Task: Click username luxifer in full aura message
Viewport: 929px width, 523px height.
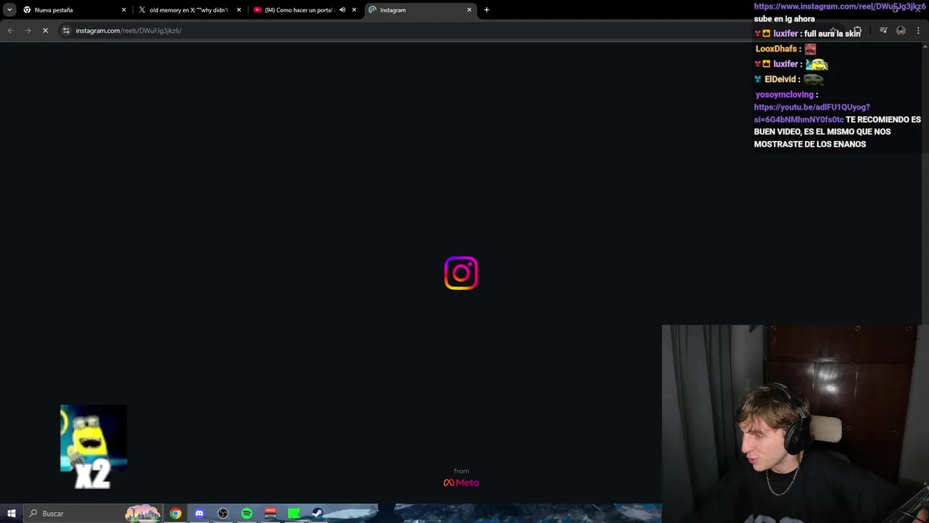Action: 785,33
